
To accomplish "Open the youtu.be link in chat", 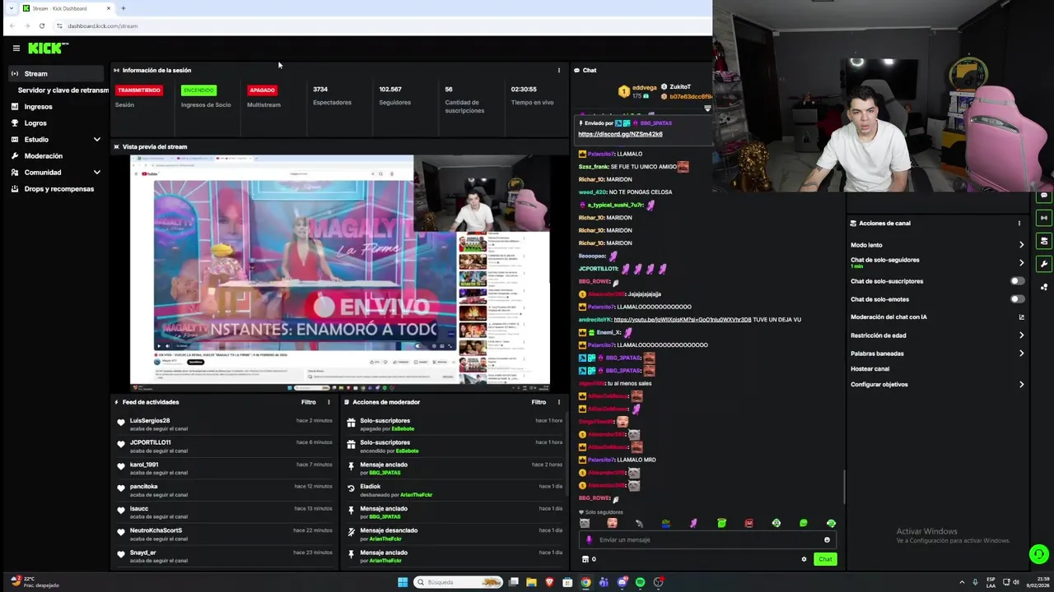I will [683, 320].
